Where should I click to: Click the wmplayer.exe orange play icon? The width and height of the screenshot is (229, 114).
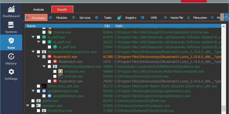pos(61,71)
